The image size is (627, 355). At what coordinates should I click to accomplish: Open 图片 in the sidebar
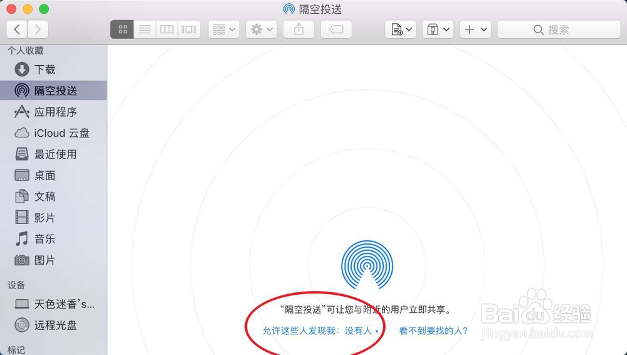click(53, 260)
